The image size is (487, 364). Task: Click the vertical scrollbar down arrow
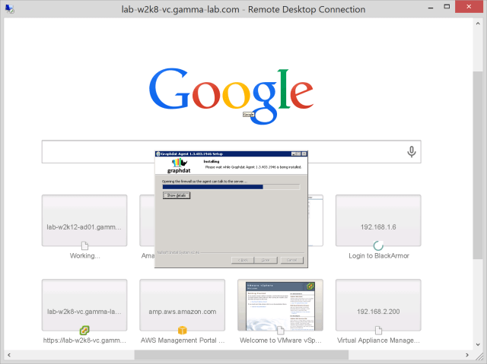click(478, 344)
